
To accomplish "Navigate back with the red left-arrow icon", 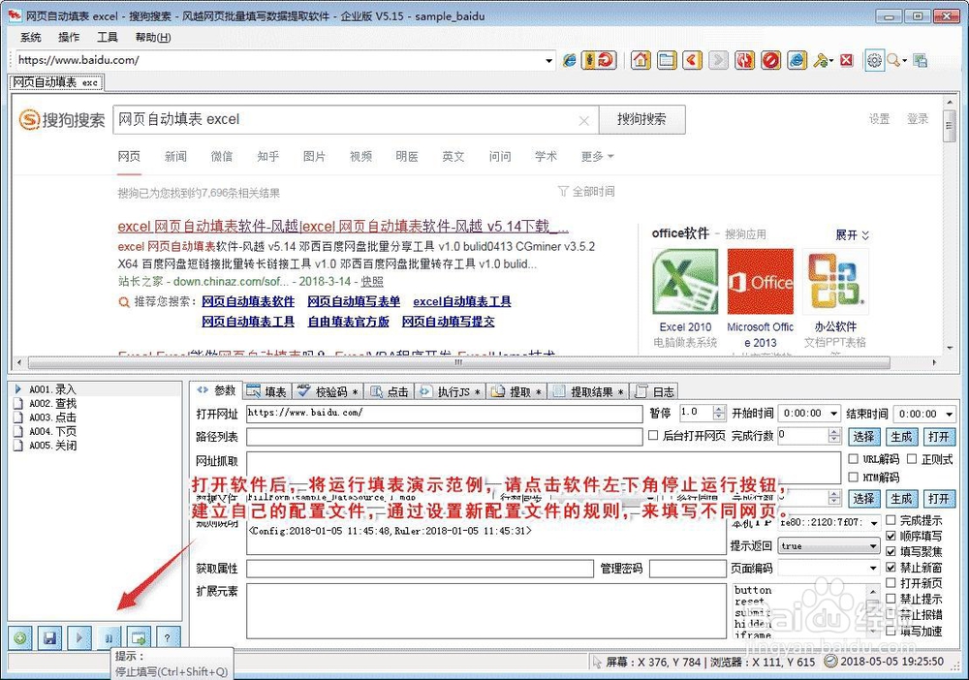I will 692,60.
